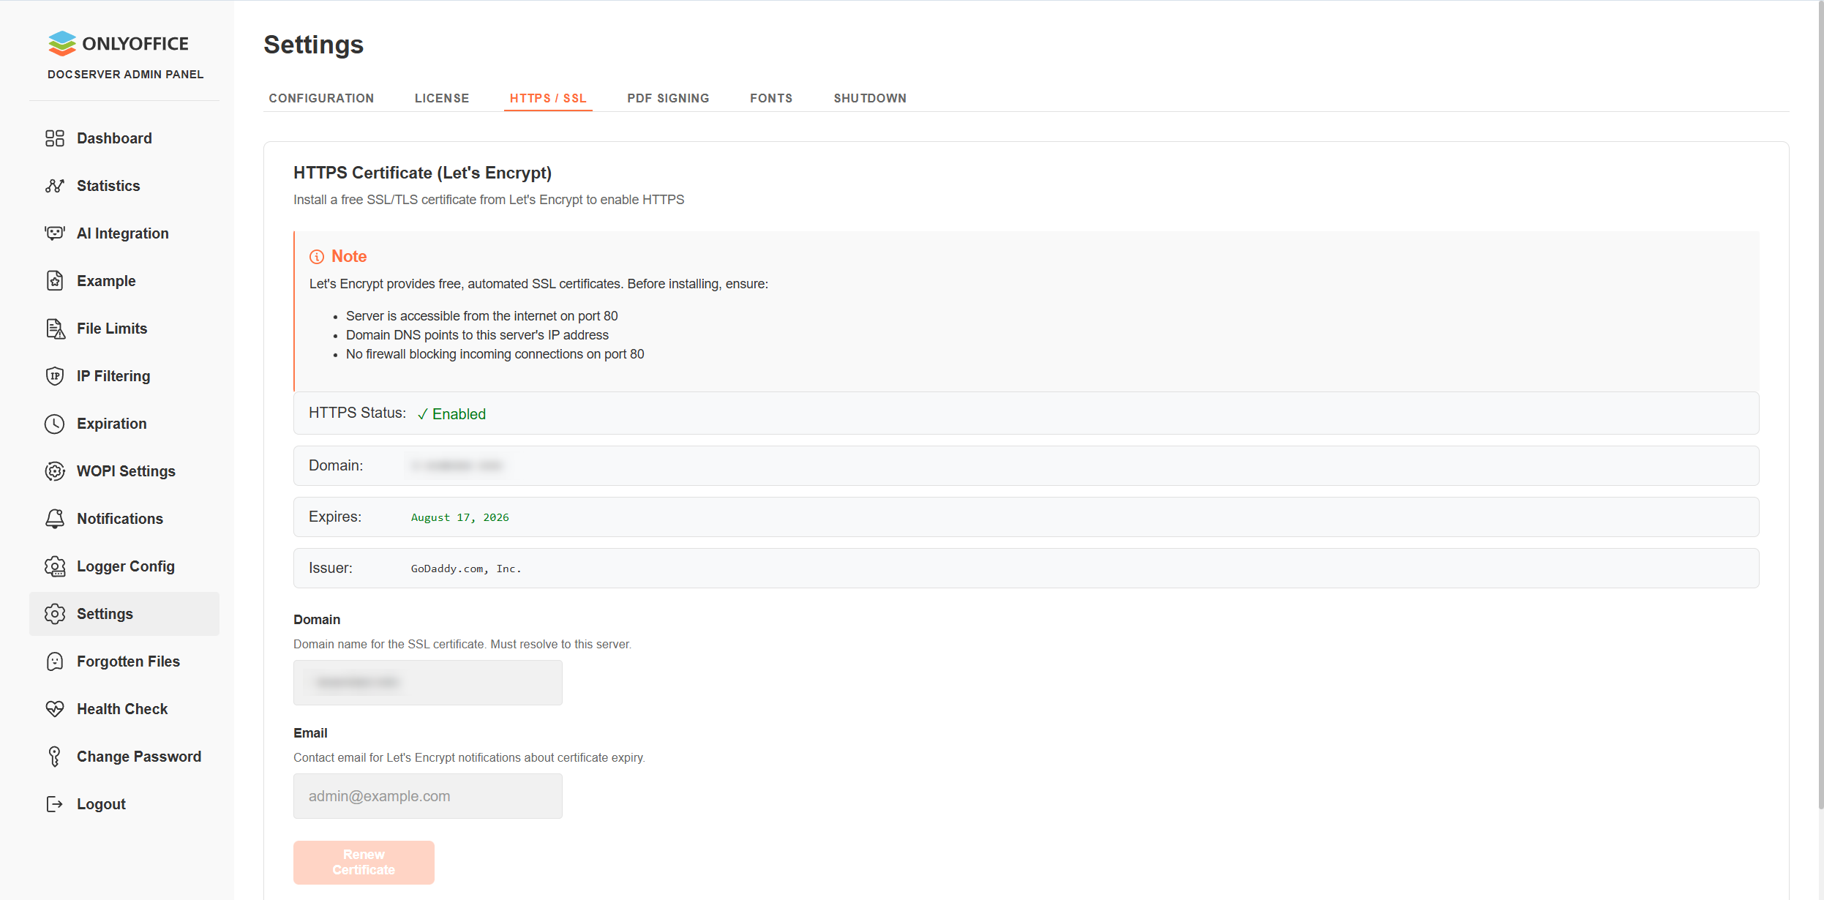This screenshot has height=900, width=1824.
Task: Open AI Integration via its robot icon
Action: pyautogui.click(x=55, y=233)
